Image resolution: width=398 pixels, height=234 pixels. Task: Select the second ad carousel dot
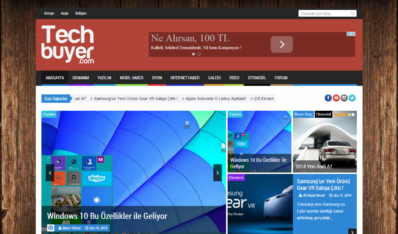(199, 54)
